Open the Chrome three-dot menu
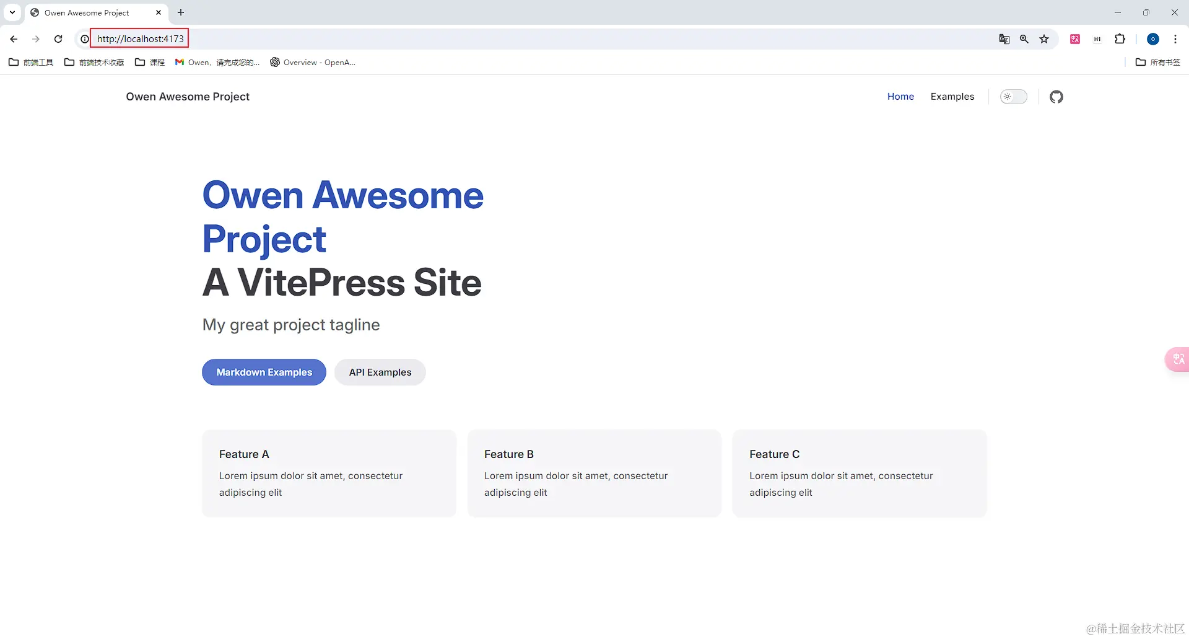This screenshot has height=639, width=1189. 1175,39
